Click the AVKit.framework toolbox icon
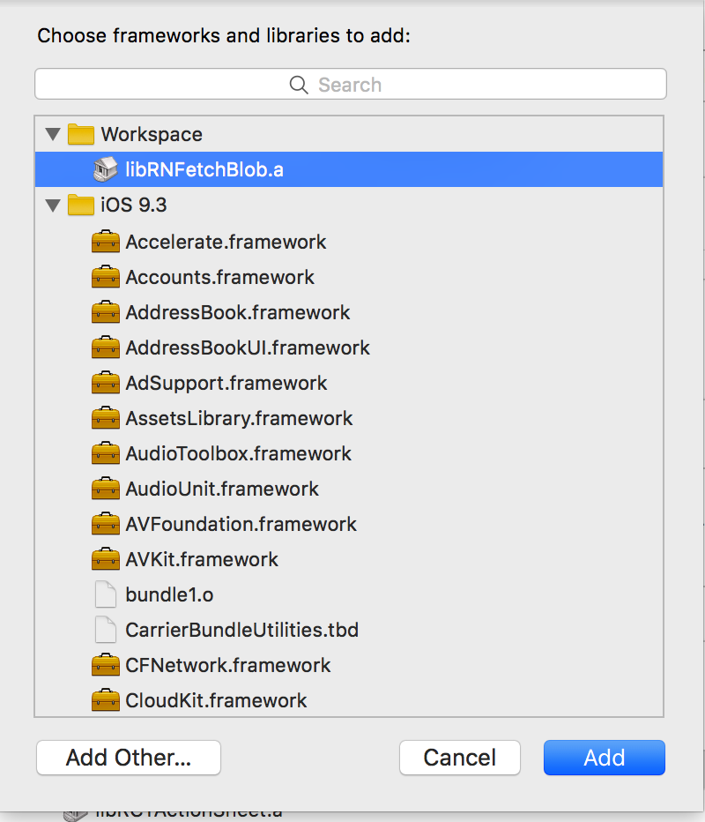The width and height of the screenshot is (705, 822). pos(105,559)
